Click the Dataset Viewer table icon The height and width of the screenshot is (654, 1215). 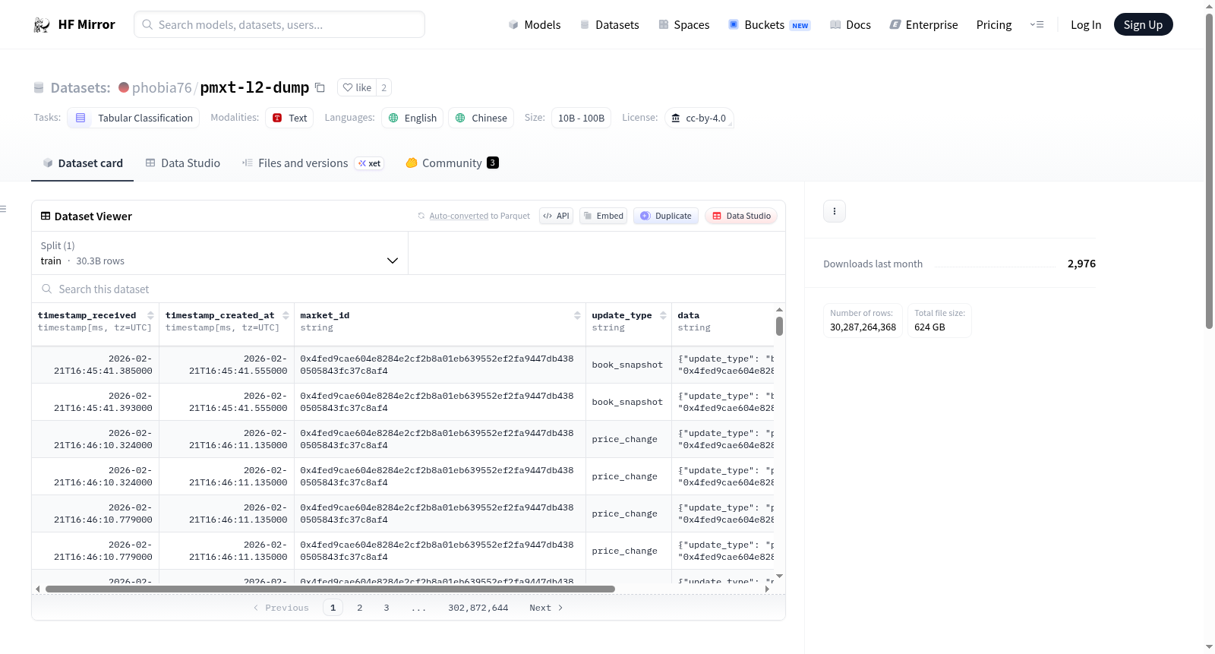(x=46, y=216)
